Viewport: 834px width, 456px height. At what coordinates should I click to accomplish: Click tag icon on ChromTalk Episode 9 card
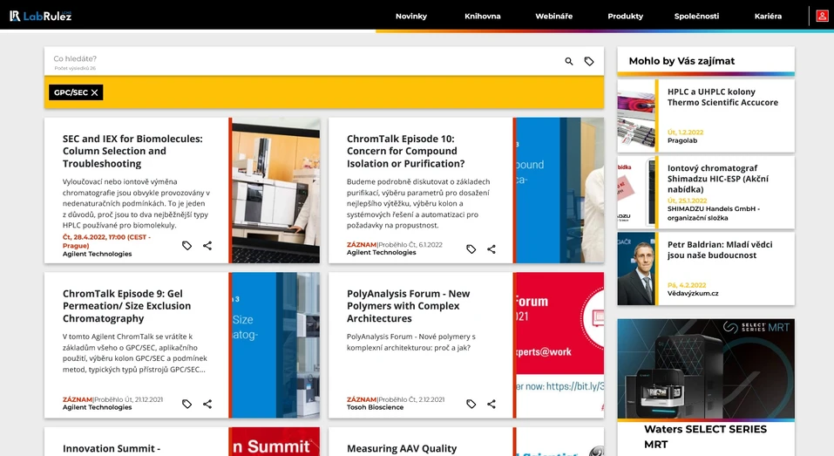tap(186, 404)
